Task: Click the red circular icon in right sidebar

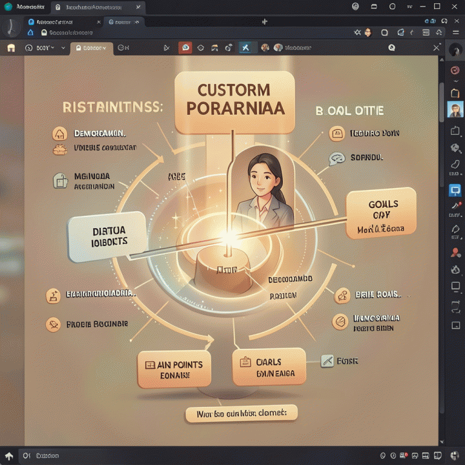Action: pos(455,70)
